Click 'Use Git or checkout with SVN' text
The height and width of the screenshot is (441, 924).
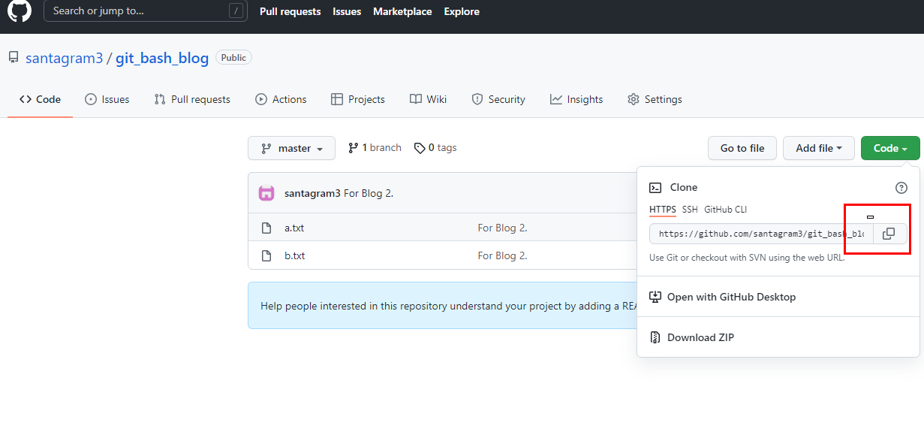coord(747,258)
